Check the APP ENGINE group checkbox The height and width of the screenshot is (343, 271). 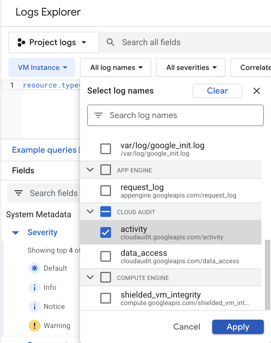106,170
